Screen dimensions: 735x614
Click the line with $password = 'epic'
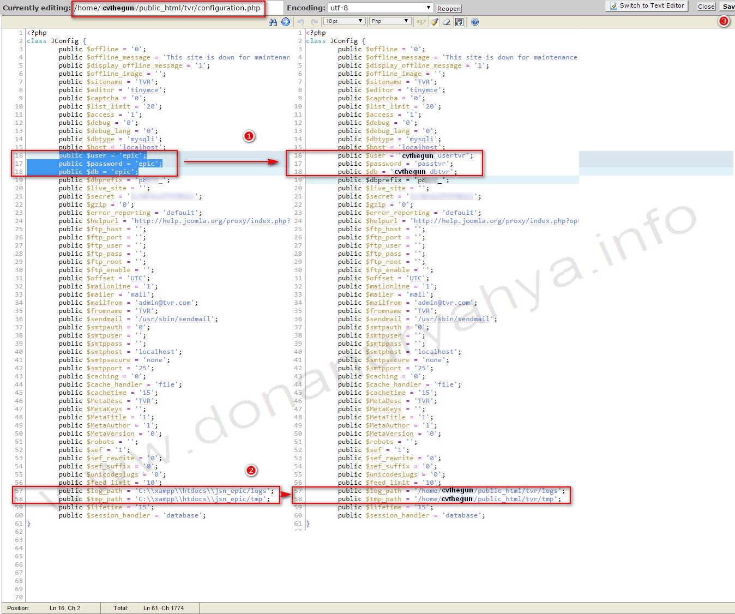[111, 164]
